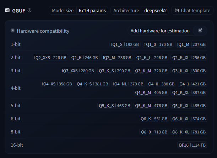Open the Q2_K_XL 256 GB file

coord(189,58)
